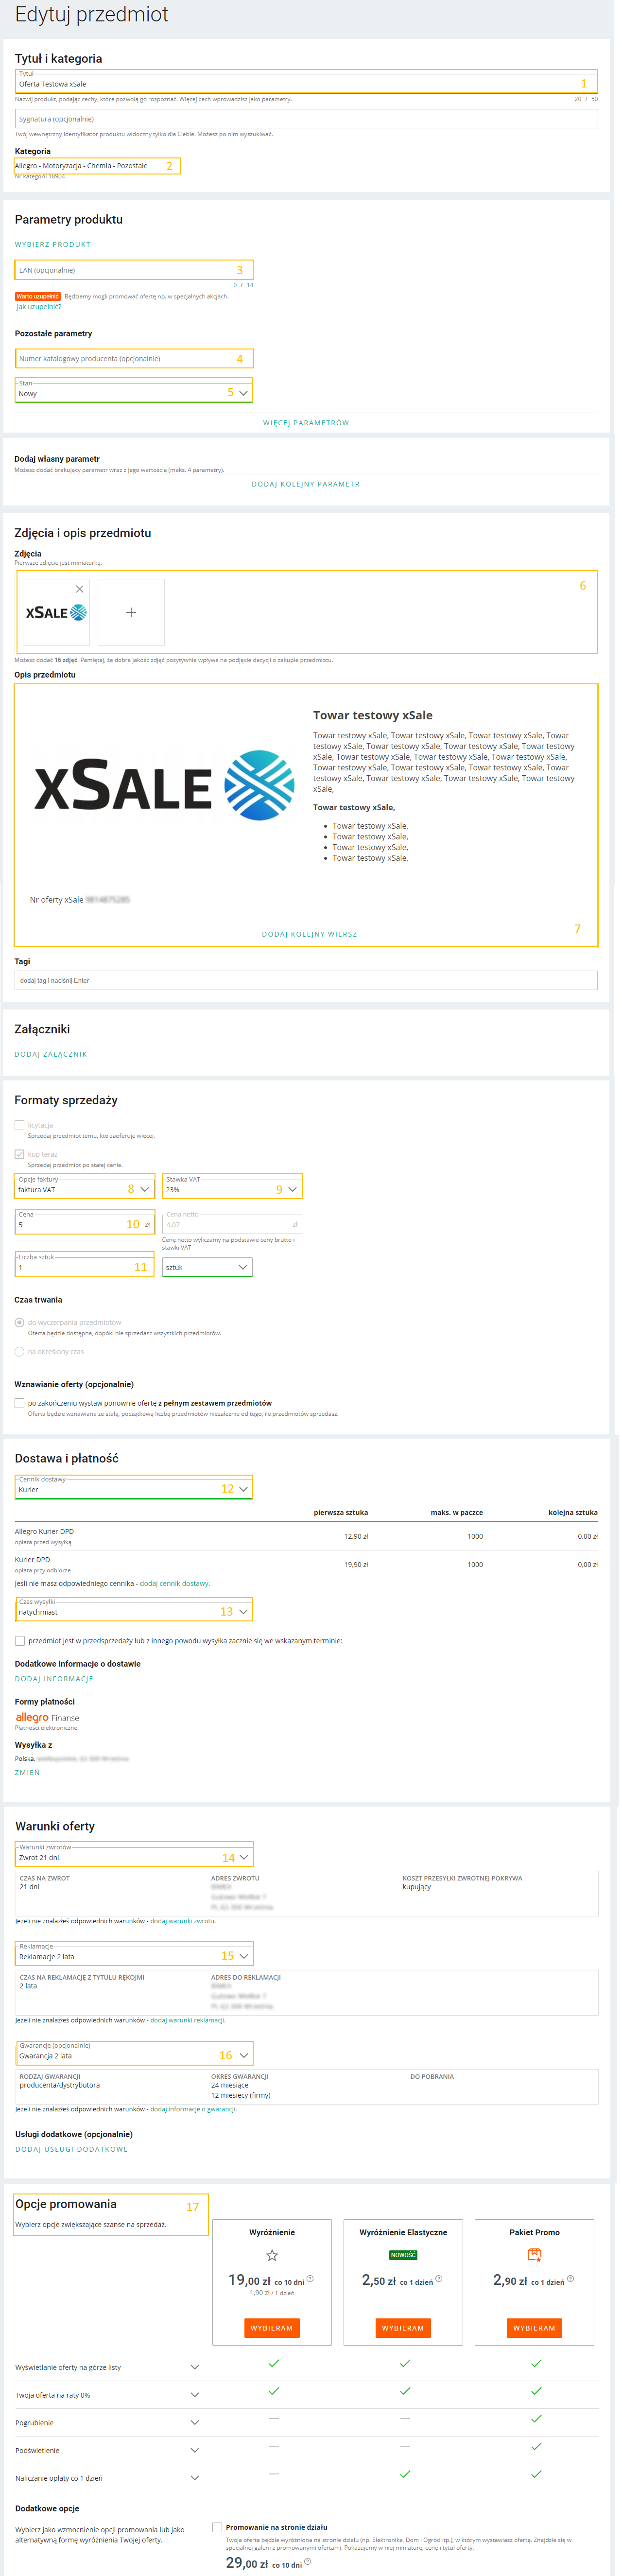This screenshot has width=622, height=2576.
Task: Open info icon next to 19,00 zł price
Action: point(310,2279)
